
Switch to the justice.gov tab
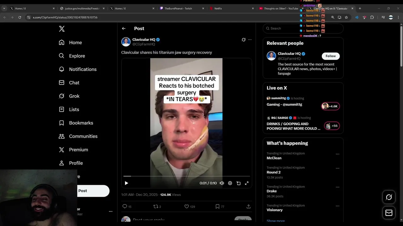point(82,8)
